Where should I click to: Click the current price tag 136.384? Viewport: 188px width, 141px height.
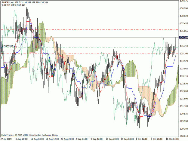tap(183, 37)
